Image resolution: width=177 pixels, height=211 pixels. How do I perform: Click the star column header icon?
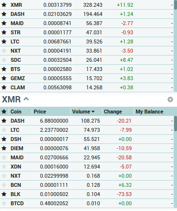tap(4, 112)
